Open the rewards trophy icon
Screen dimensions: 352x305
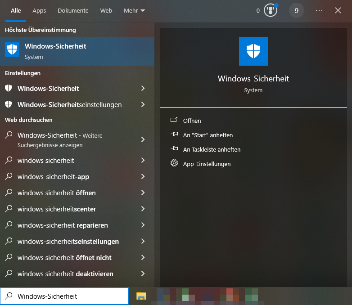[x=271, y=10]
